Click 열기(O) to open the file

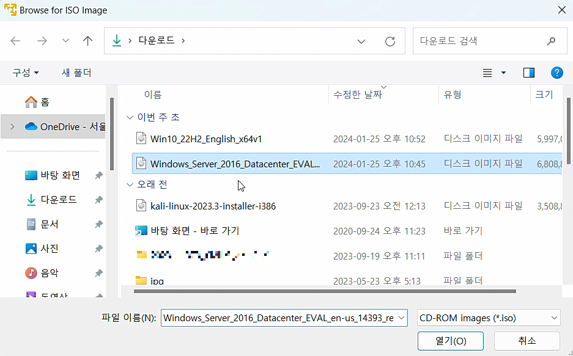click(x=451, y=341)
